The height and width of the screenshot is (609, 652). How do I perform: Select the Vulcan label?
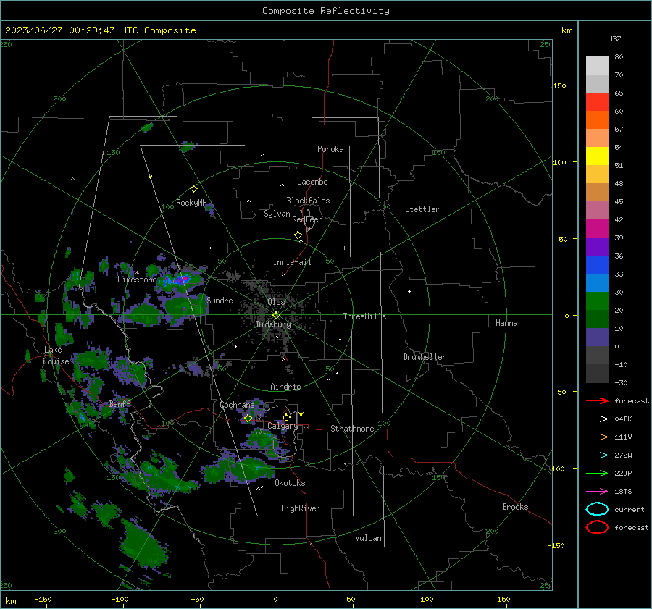(368, 538)
